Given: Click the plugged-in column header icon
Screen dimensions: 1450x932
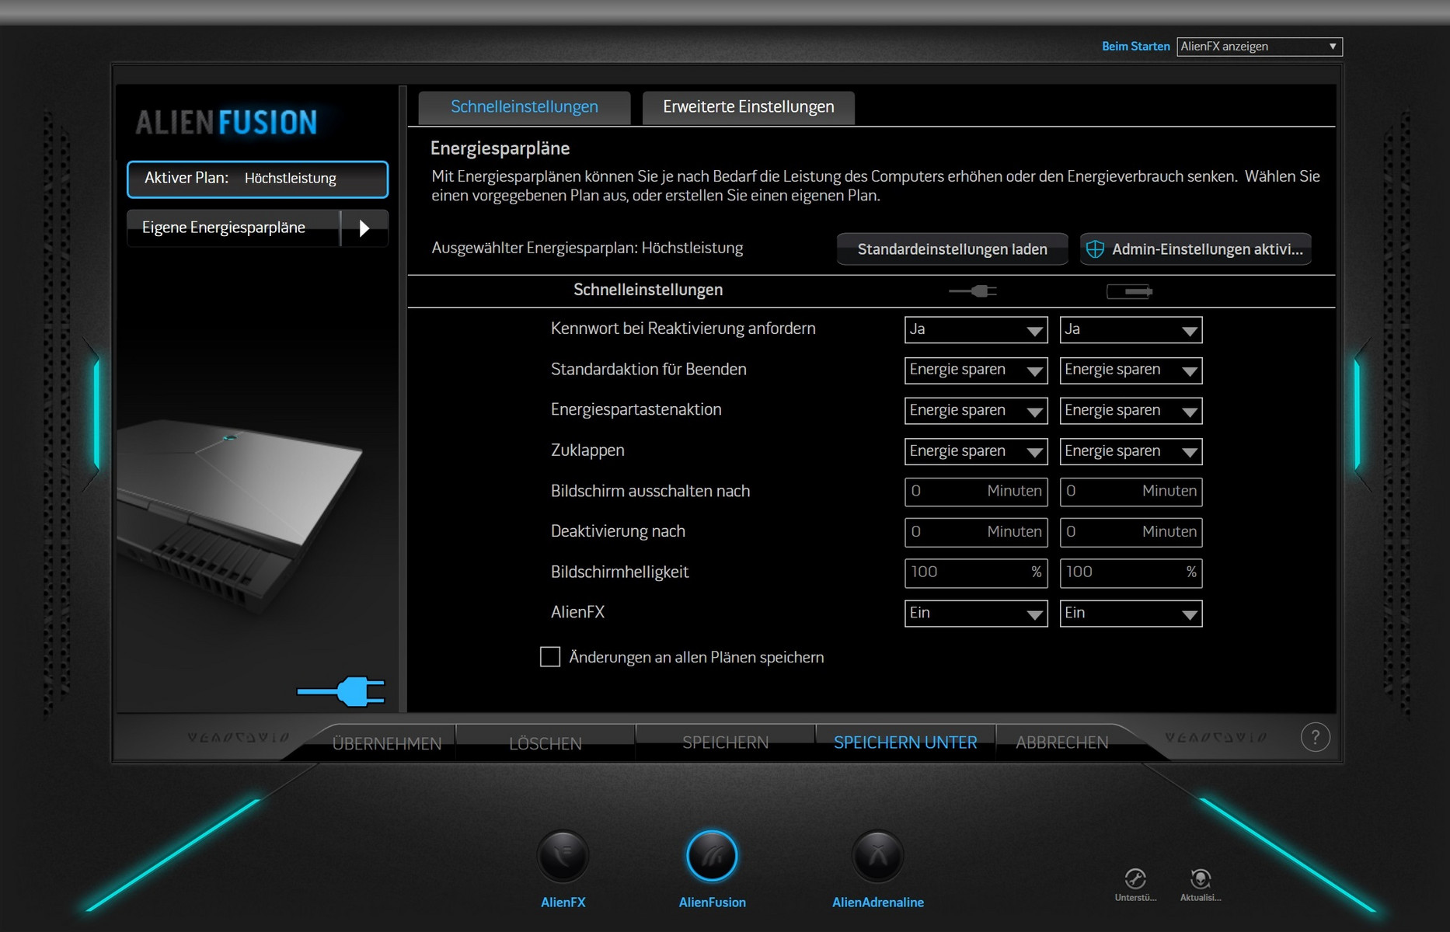Looking at the screenshot, I should 973,291.
